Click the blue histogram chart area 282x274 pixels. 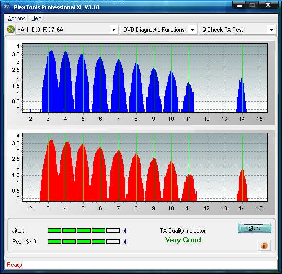(145, 78)
